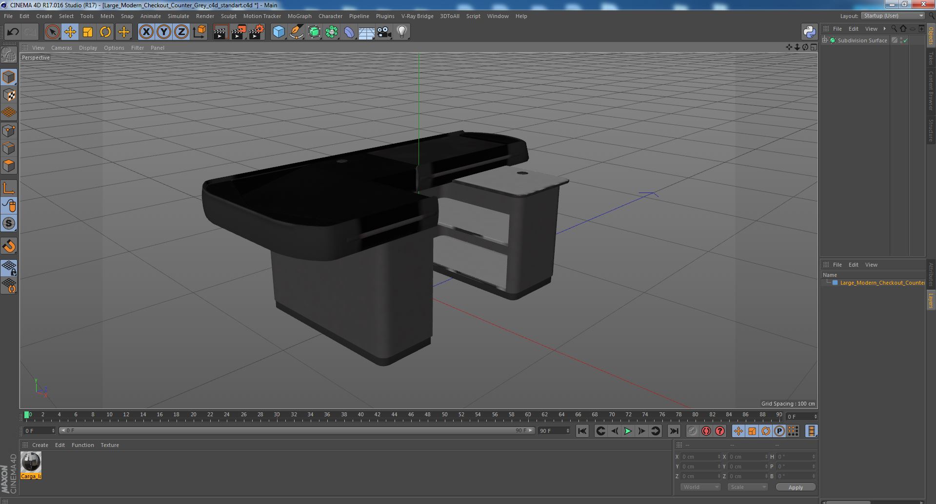Open the viewport Cameras menu

tap(61, 48)
